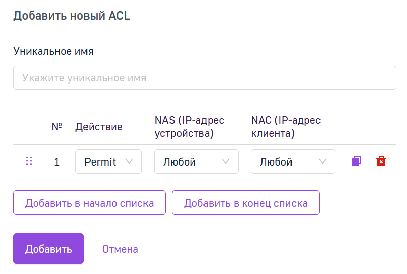Click the chevron in the NAC Любой selector
The width and height of the screenshot is (407, 274).
tap(323, 161)
